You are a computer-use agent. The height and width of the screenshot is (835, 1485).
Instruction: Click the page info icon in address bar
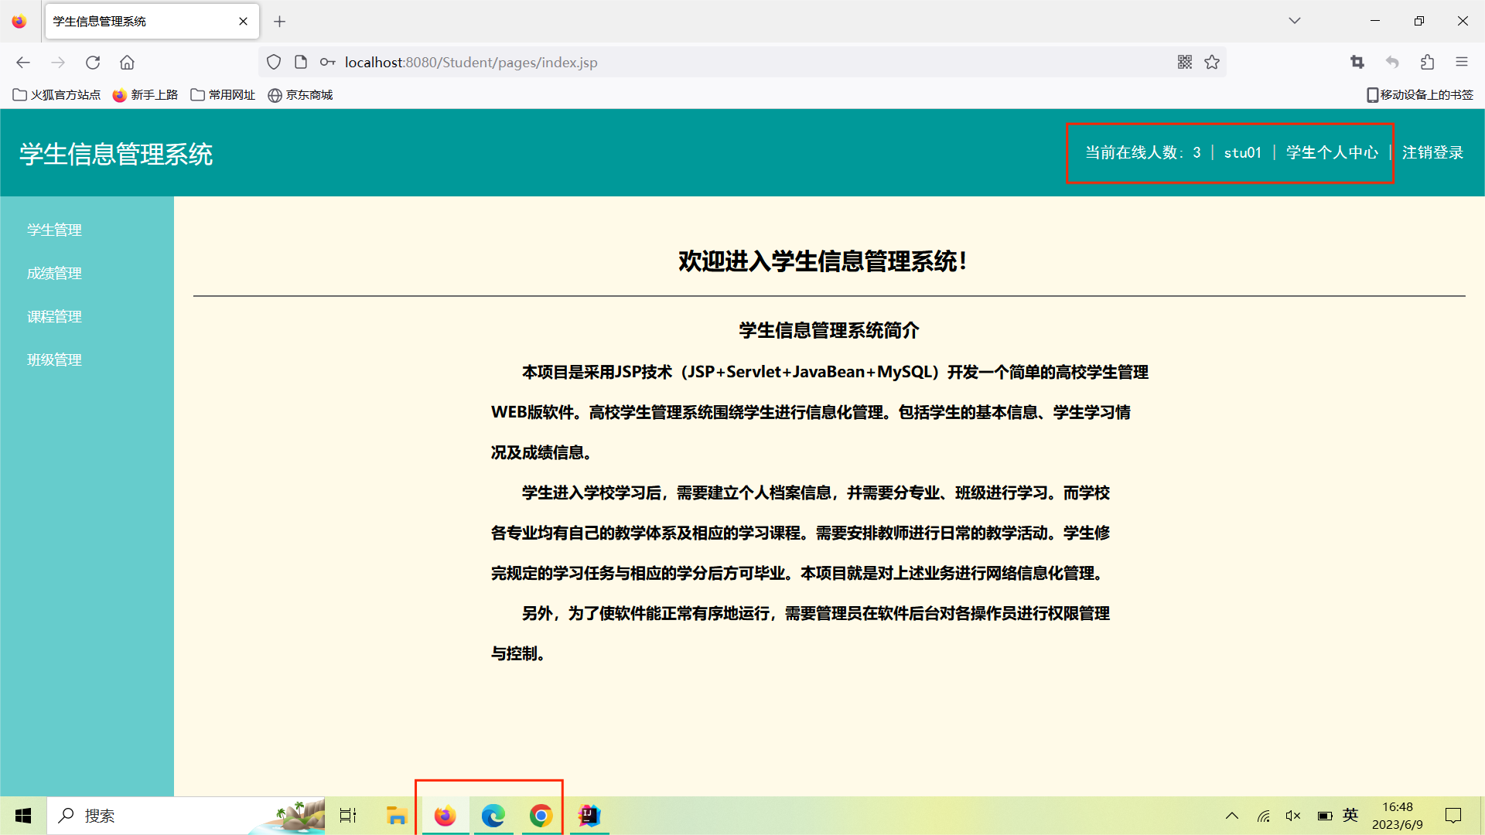coord(301,62)
